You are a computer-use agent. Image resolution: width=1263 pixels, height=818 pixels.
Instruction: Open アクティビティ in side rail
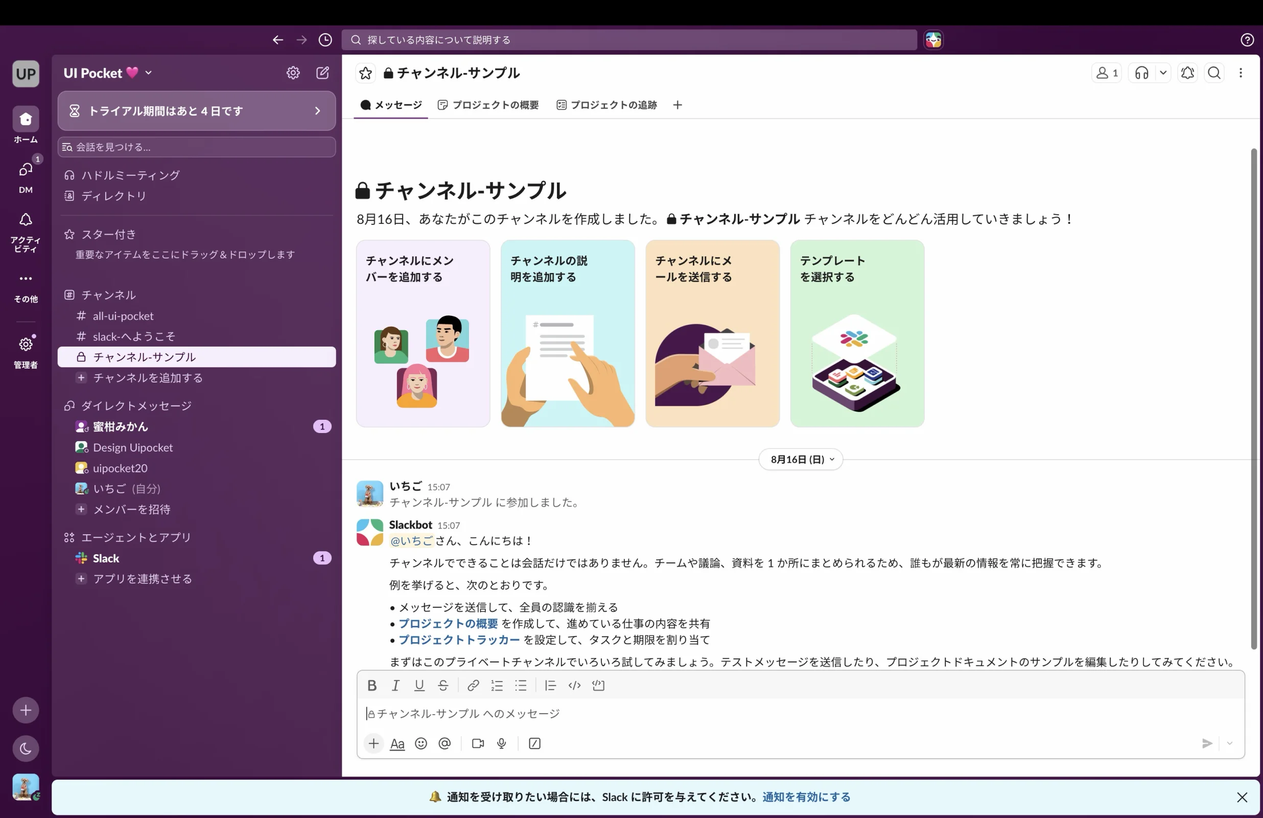[26, 233]
